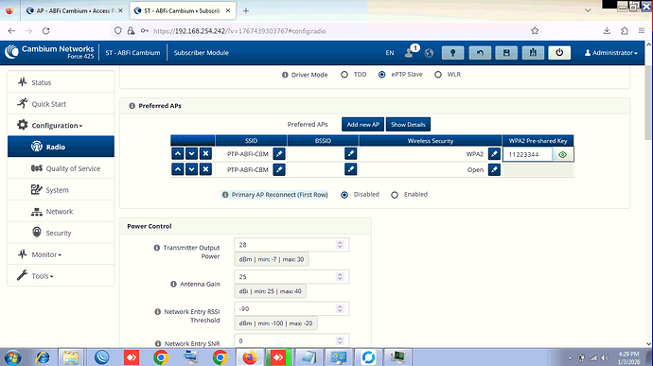The height and width of the screenshot is (366, 653).
Task: Click the Transmitter Output Power info icon
Action: click(x=157, y=248)
